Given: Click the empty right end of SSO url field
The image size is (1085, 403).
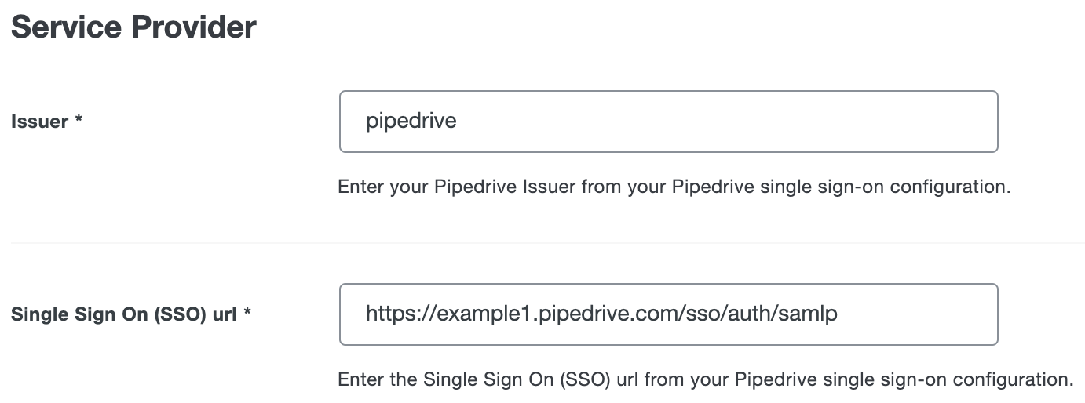Looking at the screenshot, I should tap(942, 314).
